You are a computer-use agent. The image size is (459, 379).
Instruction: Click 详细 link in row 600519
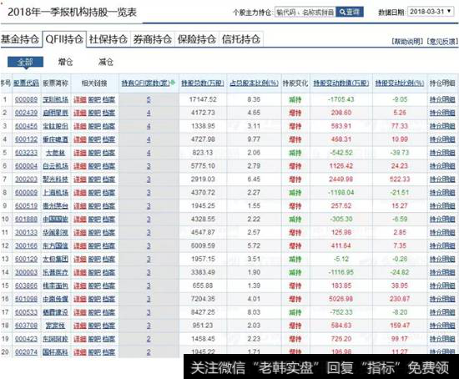point(80,206)
